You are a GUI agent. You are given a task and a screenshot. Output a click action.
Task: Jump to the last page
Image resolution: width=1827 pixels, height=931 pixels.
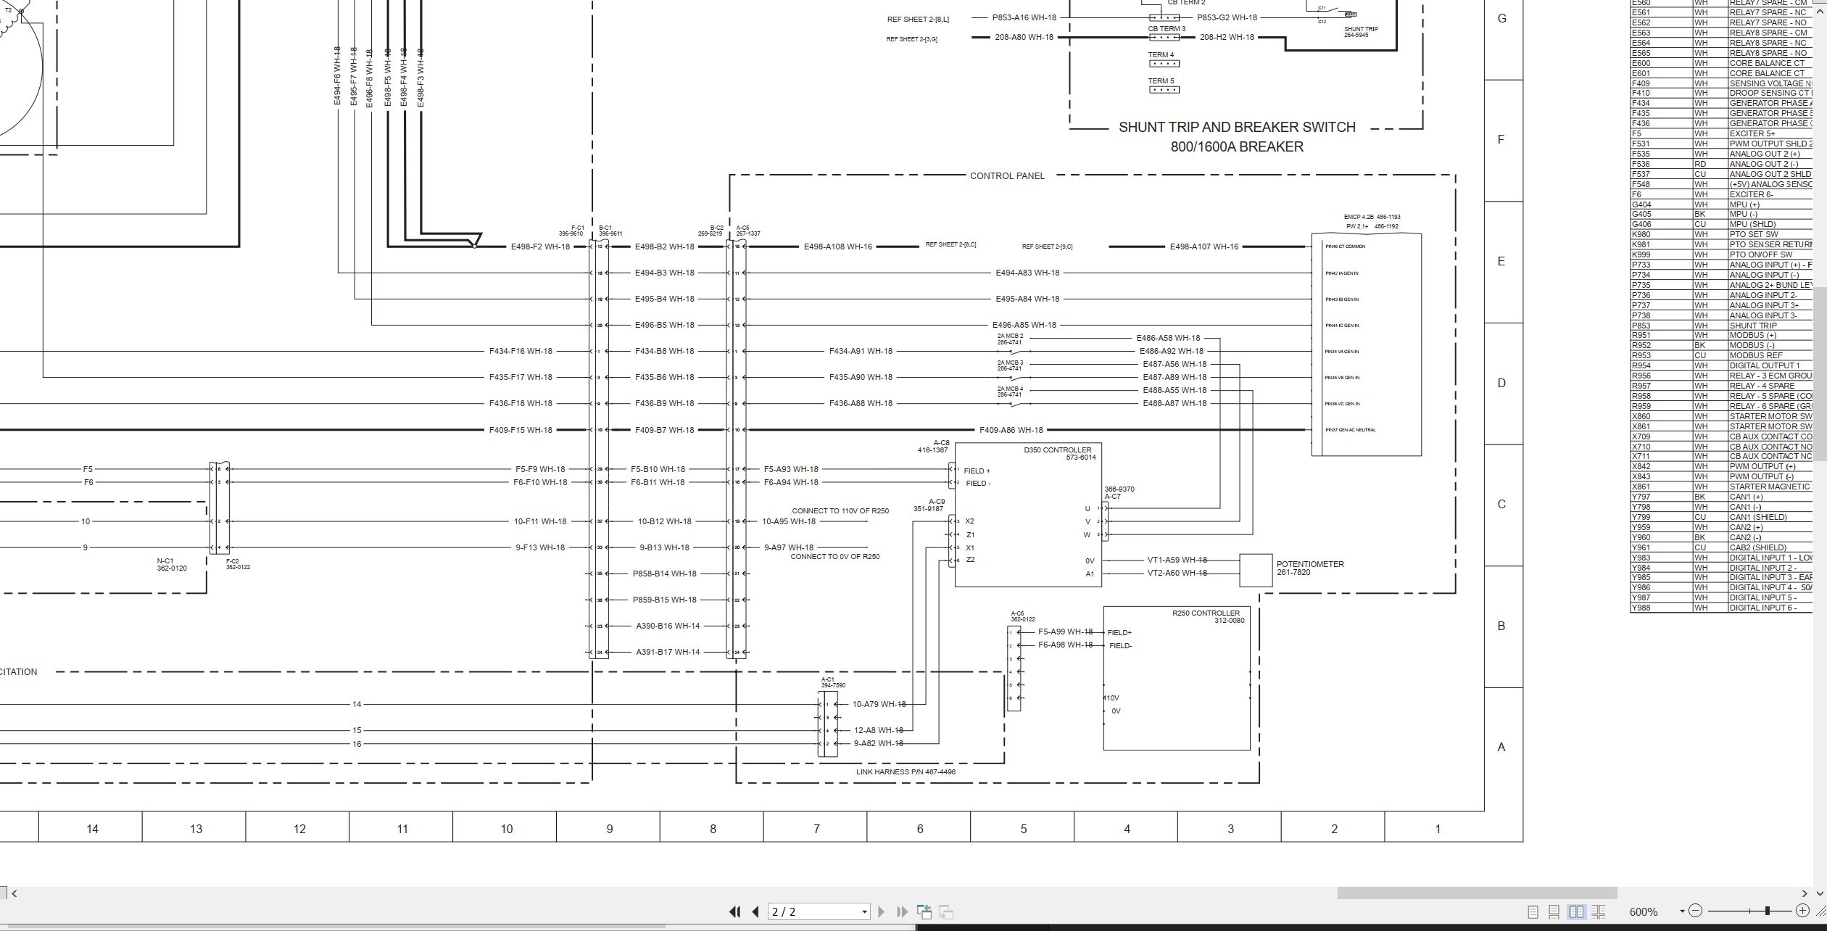pos(902,911)
